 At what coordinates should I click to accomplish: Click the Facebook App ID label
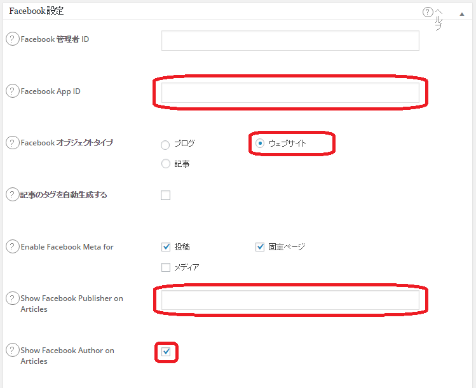(x=50, y=91)
